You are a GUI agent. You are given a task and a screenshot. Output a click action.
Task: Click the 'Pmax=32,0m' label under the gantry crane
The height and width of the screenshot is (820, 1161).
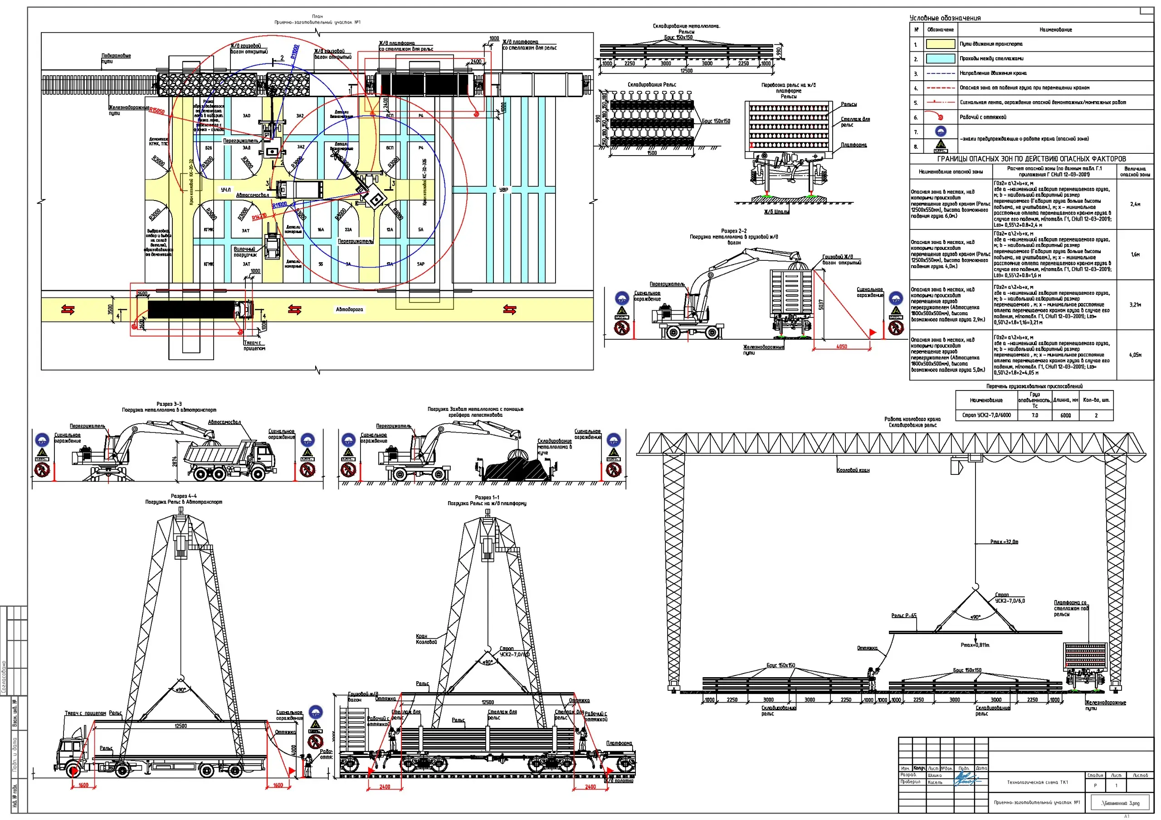pyautogui.click(x=1004, y=542)
